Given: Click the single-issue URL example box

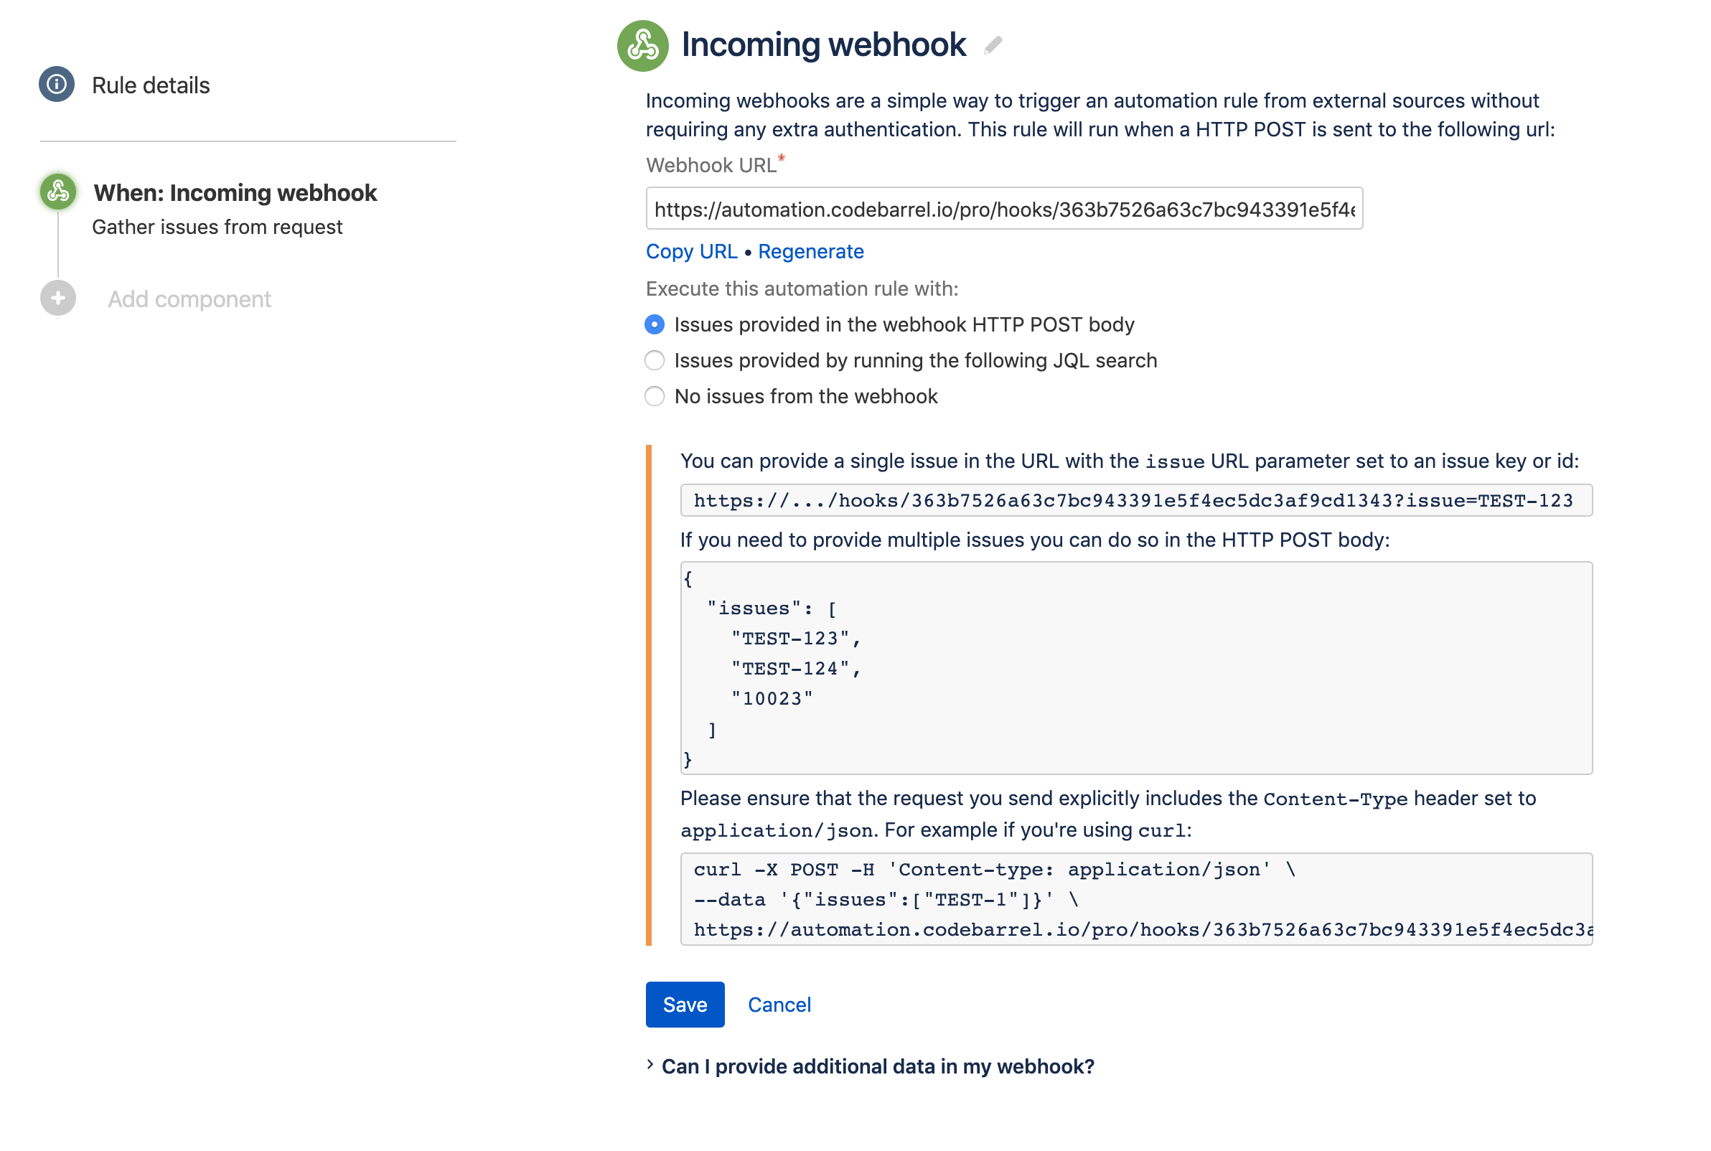Looking at the screenshot, I should tap(1135, 500).
